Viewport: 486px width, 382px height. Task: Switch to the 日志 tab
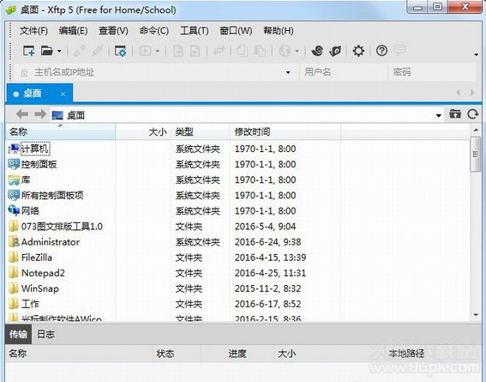pos(46,334)
